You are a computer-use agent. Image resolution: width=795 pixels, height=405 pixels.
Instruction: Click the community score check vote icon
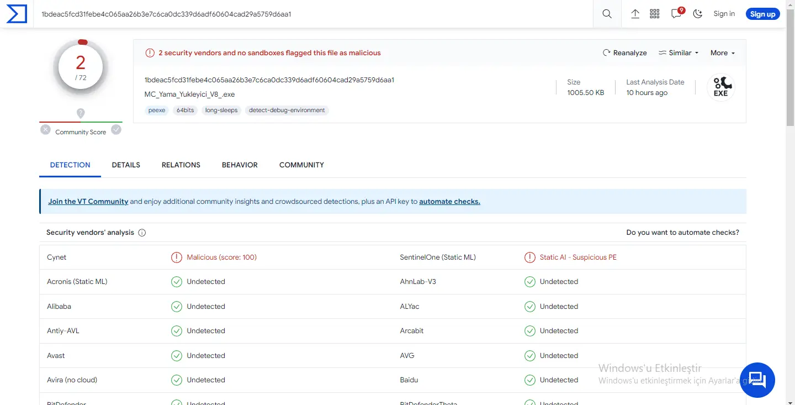point(116,129)
